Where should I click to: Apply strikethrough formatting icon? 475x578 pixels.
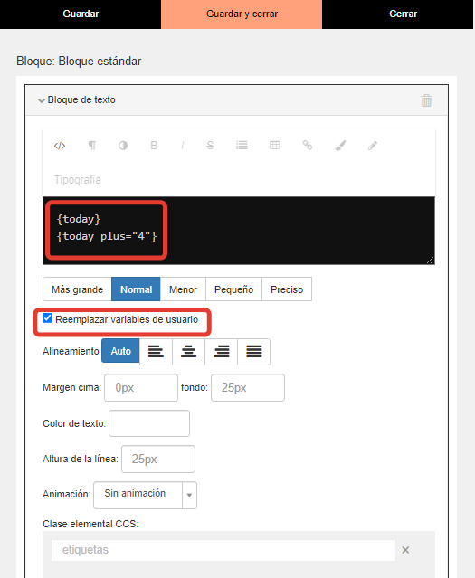[210, 146]
